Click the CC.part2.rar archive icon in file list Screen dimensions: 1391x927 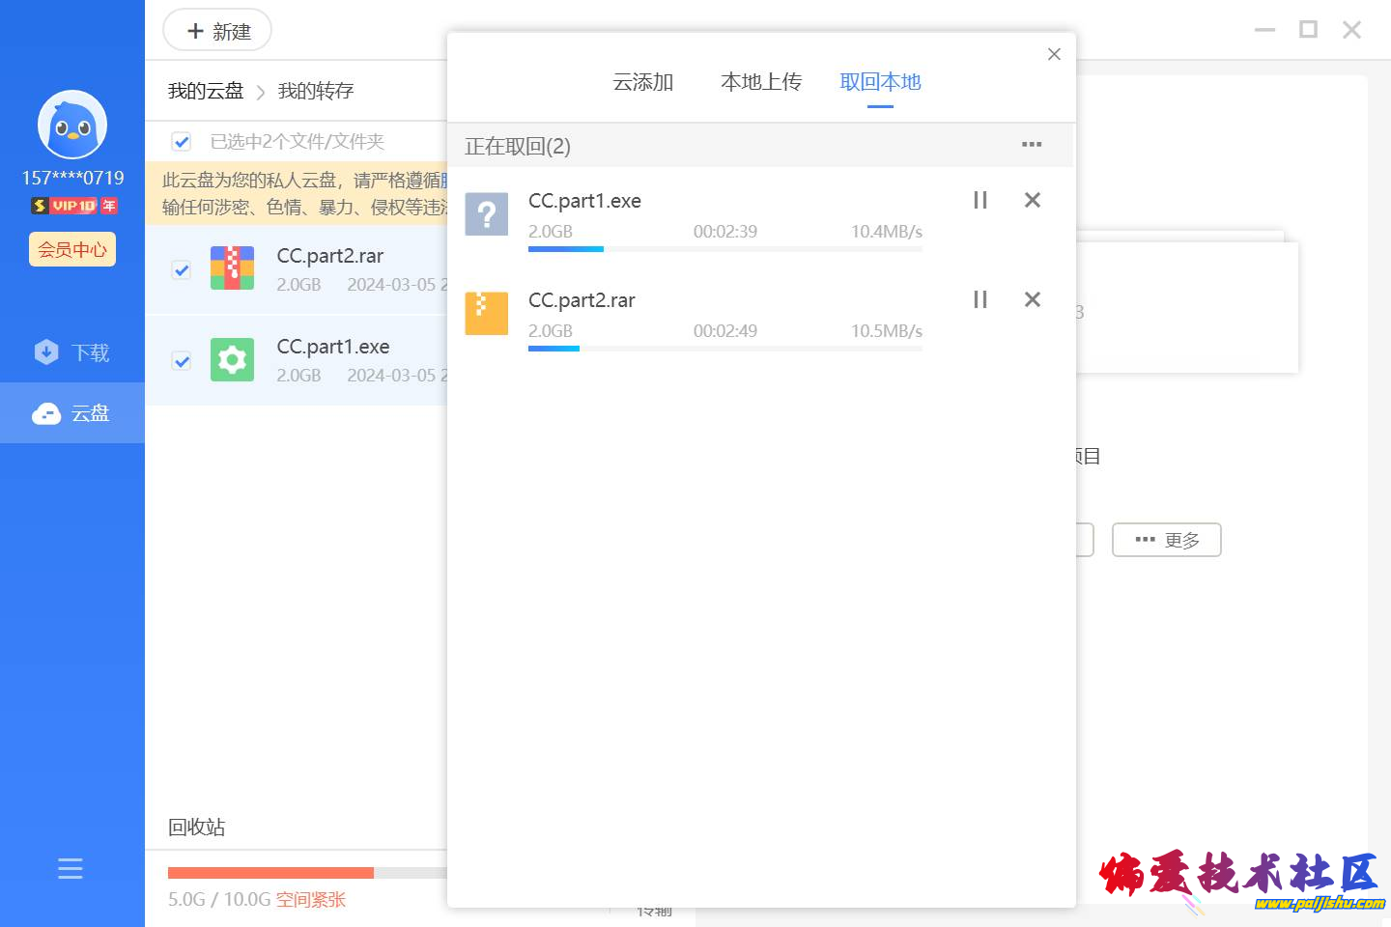232,268
